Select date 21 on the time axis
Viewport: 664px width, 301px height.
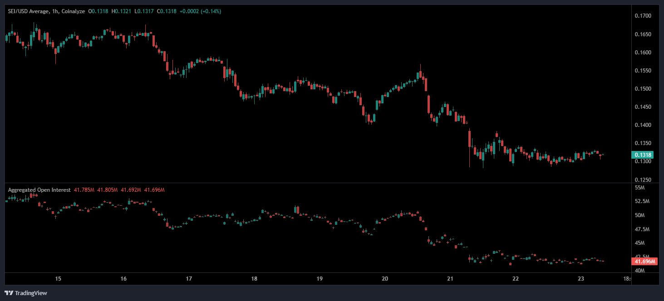pos(450,278)
